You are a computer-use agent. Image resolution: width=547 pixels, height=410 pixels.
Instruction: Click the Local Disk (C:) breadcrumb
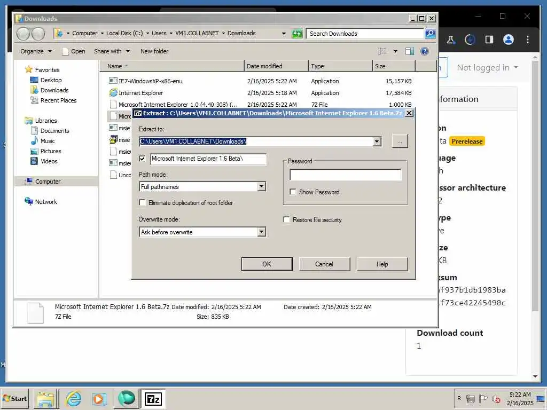(x=124, y=33)
